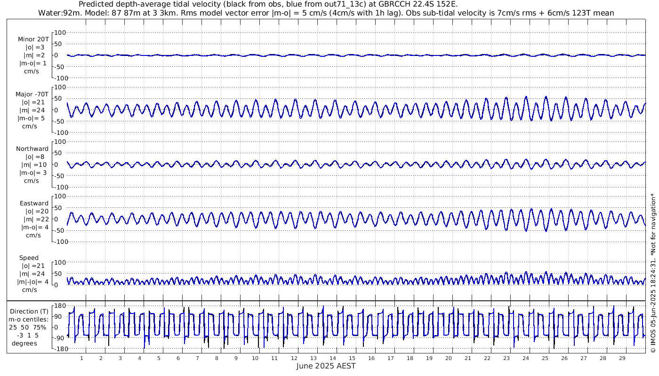Screen dimensions: 659x376
Task: Click day "18" on the date axis
Action: pyautogui.click(x=410, y=358)
